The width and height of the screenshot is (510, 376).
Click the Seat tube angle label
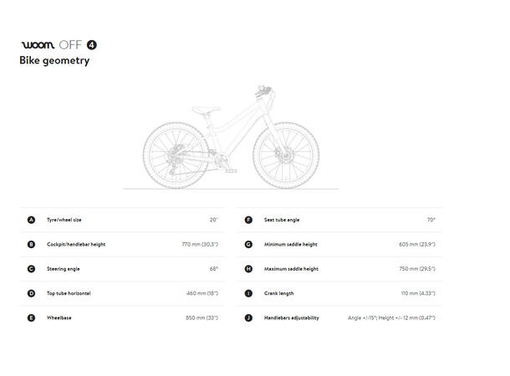pos(282,220)
